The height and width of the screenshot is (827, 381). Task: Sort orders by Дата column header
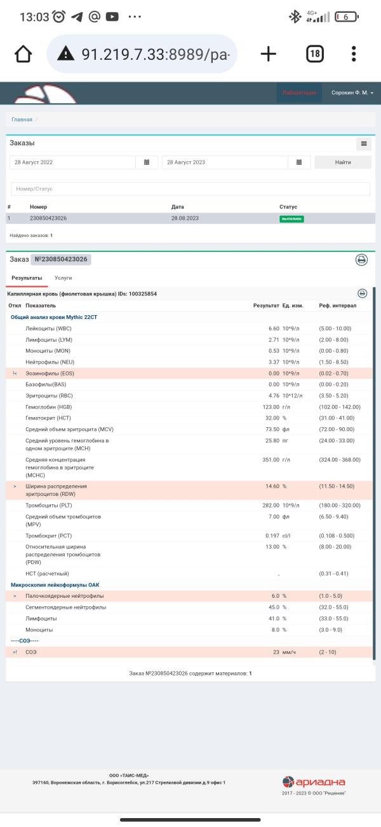point(177,207)
